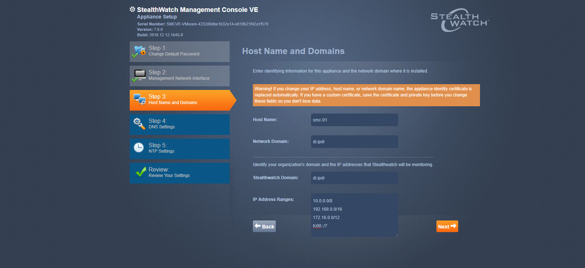This screenshot has height=268, width=585.
Task: Grab the IP Address Ranges resize handle
Action: (396, 235)
